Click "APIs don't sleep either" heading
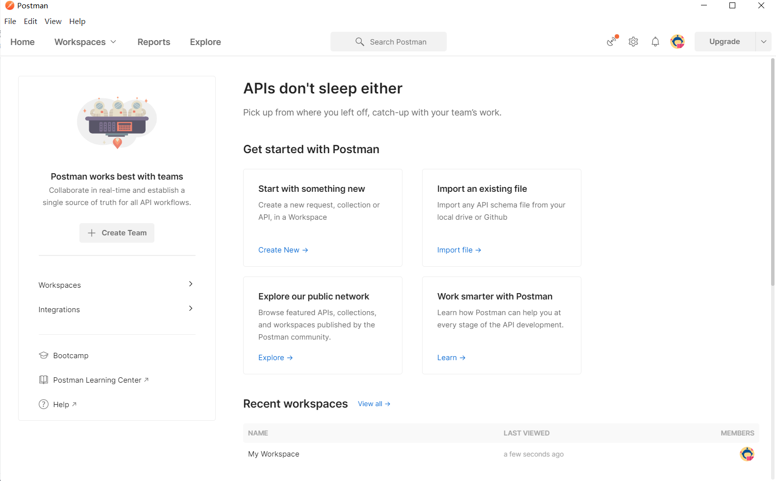Screen dimensions: 776x481 (x=323, y=89)
